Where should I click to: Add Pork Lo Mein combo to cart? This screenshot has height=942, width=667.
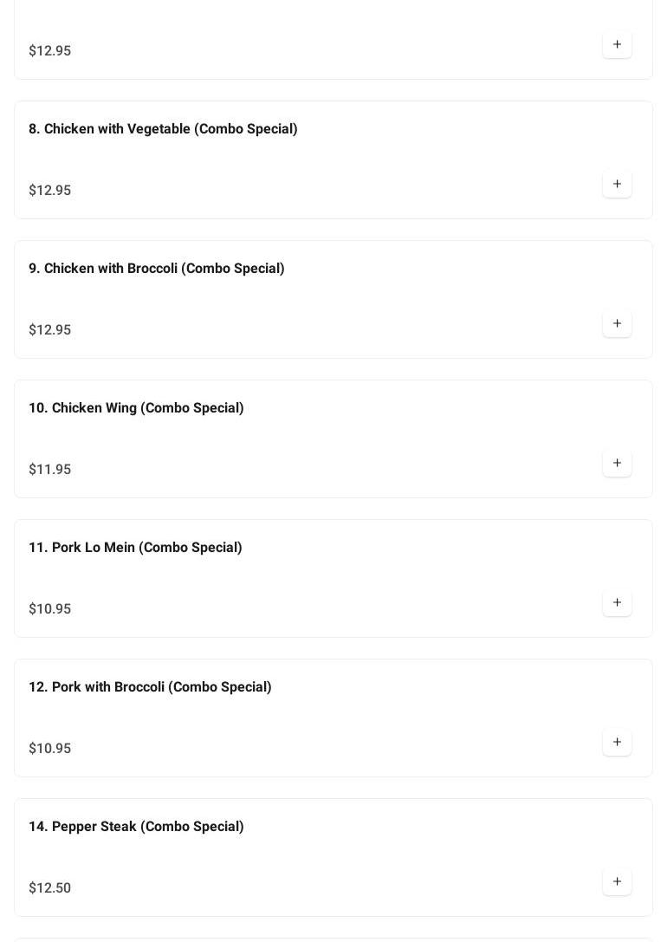tap(617, 603)
